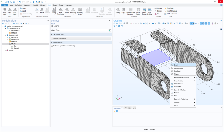Image resolution: width=224 pixels, height=132 pixels.
Task: Click Export in Import/Export group
Action: pos(23,11)
